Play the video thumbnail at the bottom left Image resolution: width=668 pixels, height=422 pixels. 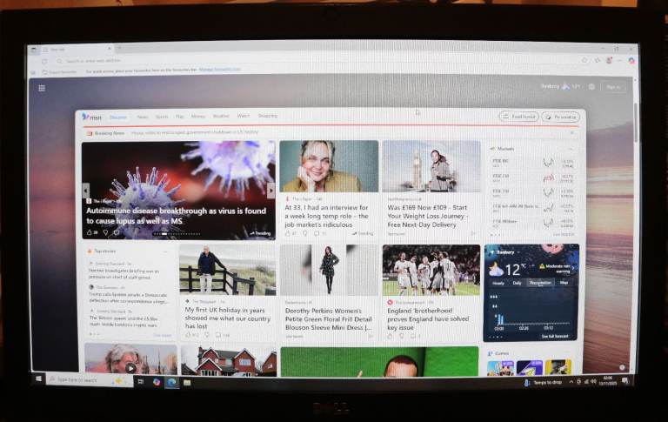[130, 367]
